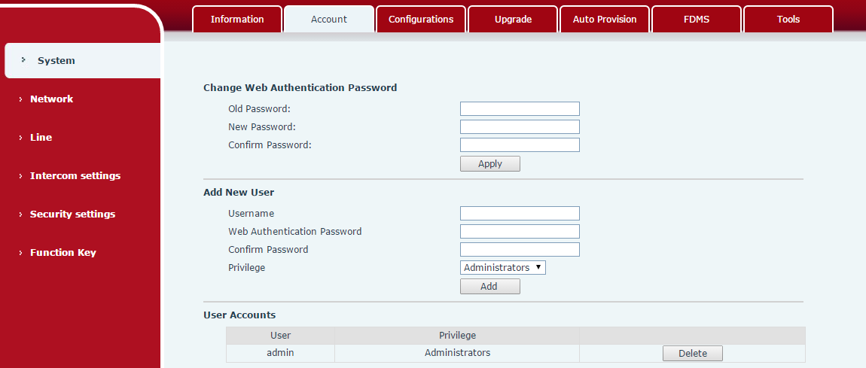The width and height of the screenshot is (866, 368).
Task: Open the Privilege dropdown
Action: (502, 268)
